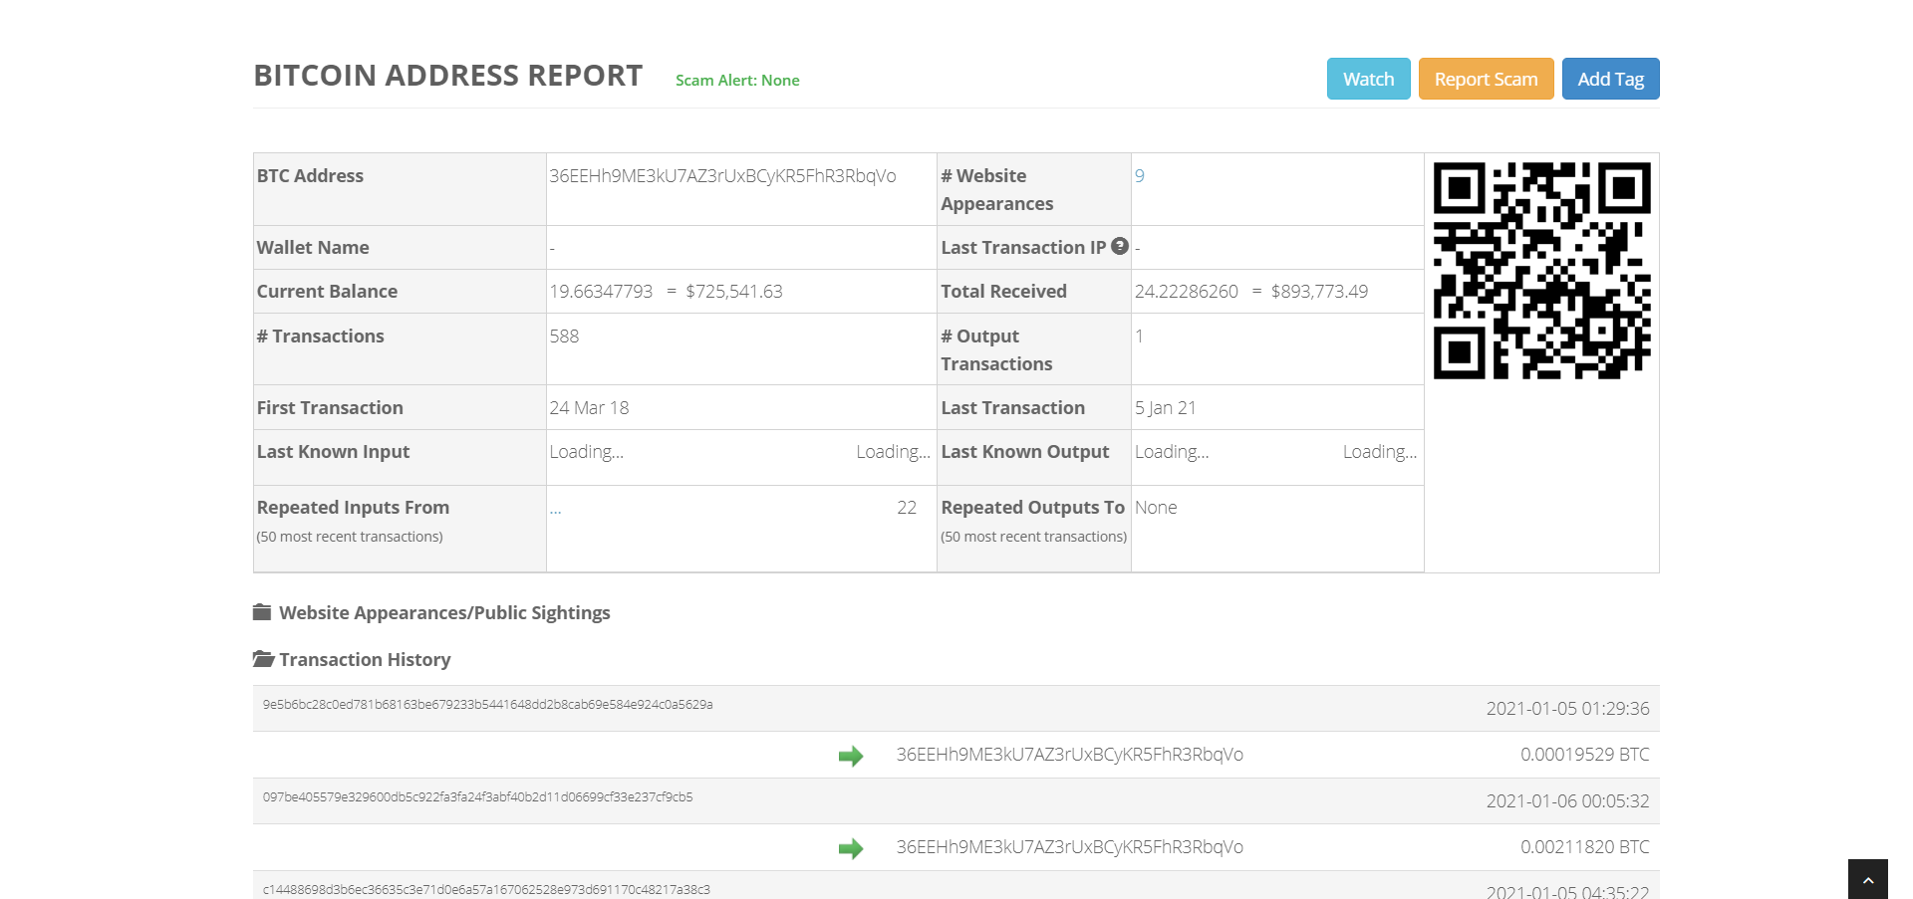Click first transaction date 24 Mar 18
The image size is (1913, 899).
click(x=589, y=407)
